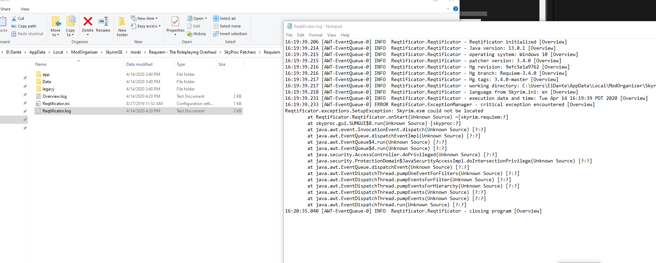
Task: Click Copy path in the ribbon
Action: (24, 26)
